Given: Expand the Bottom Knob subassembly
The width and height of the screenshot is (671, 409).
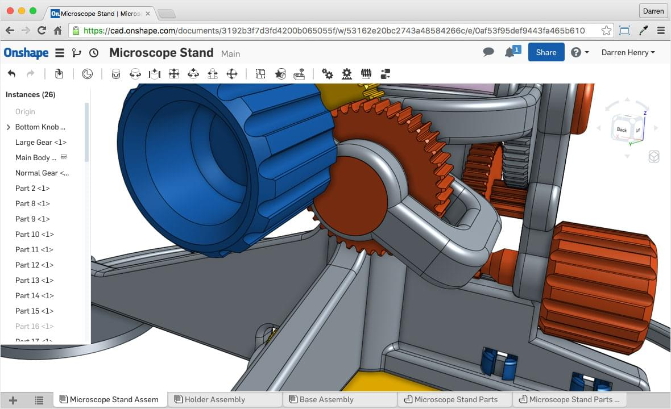Looking at the screenshot, I should [7, 127].
